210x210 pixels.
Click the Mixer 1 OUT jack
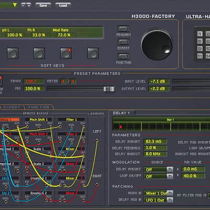[83, 156]
